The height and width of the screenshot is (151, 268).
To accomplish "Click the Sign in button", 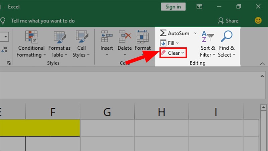I will tap(173, 7).
